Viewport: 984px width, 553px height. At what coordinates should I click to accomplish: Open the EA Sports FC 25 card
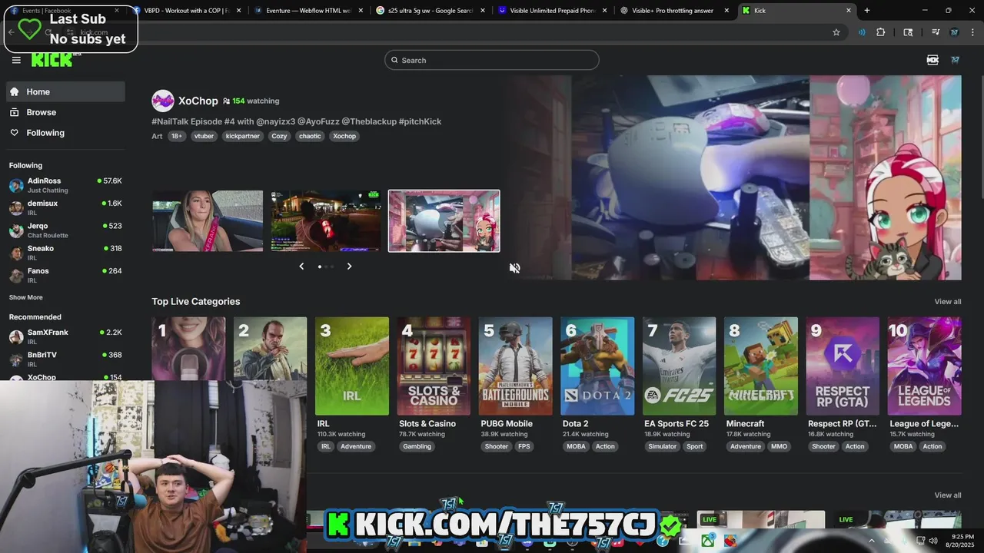[x=680, y=366]
